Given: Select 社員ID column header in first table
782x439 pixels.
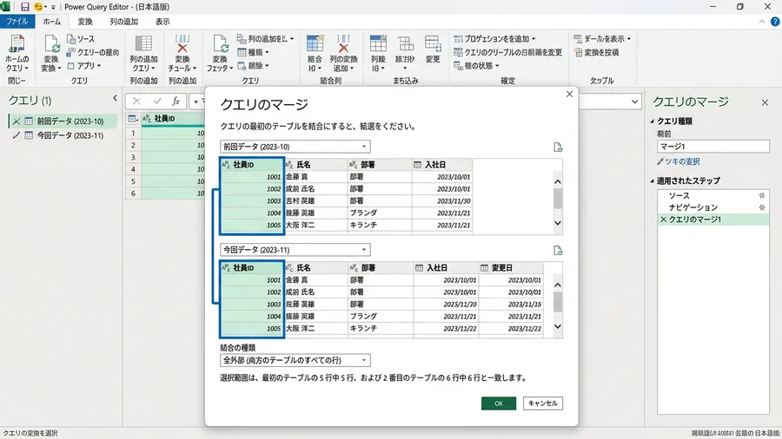Looking at the screenshot, I should pyautogui.click(x=252, y=165).
